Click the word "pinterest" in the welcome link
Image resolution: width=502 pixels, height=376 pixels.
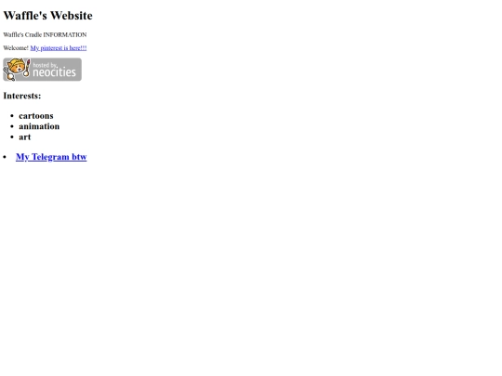point(51,48)
